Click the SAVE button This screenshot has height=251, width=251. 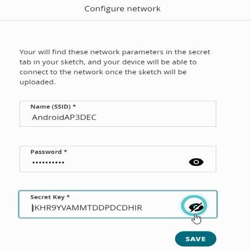coord(196,239)
